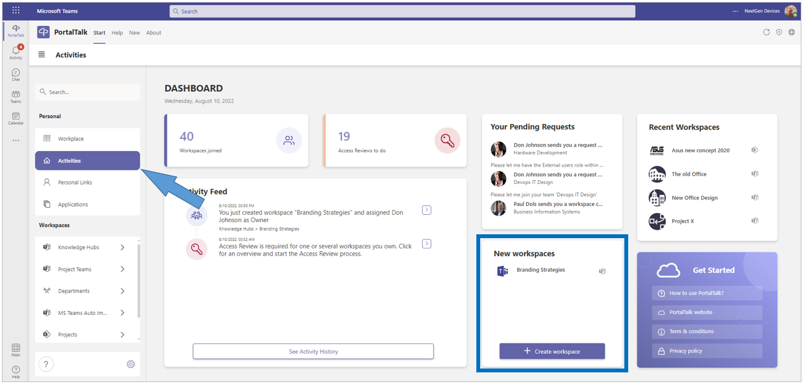Open the Teams app launcher grid

point(16,10)
